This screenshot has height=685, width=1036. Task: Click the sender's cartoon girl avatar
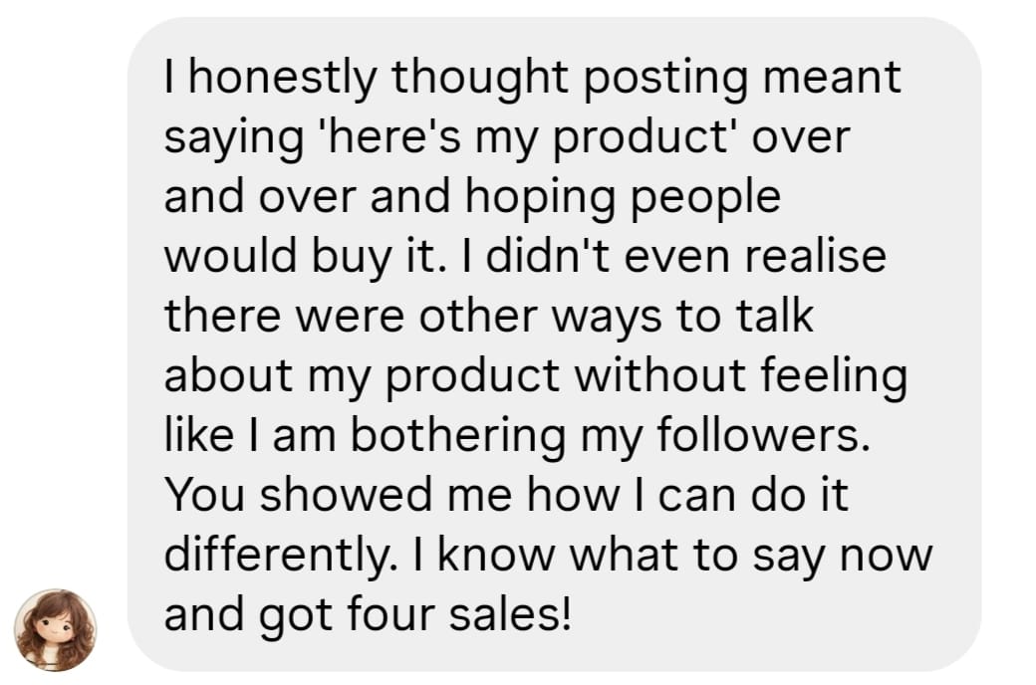point(55,629)
